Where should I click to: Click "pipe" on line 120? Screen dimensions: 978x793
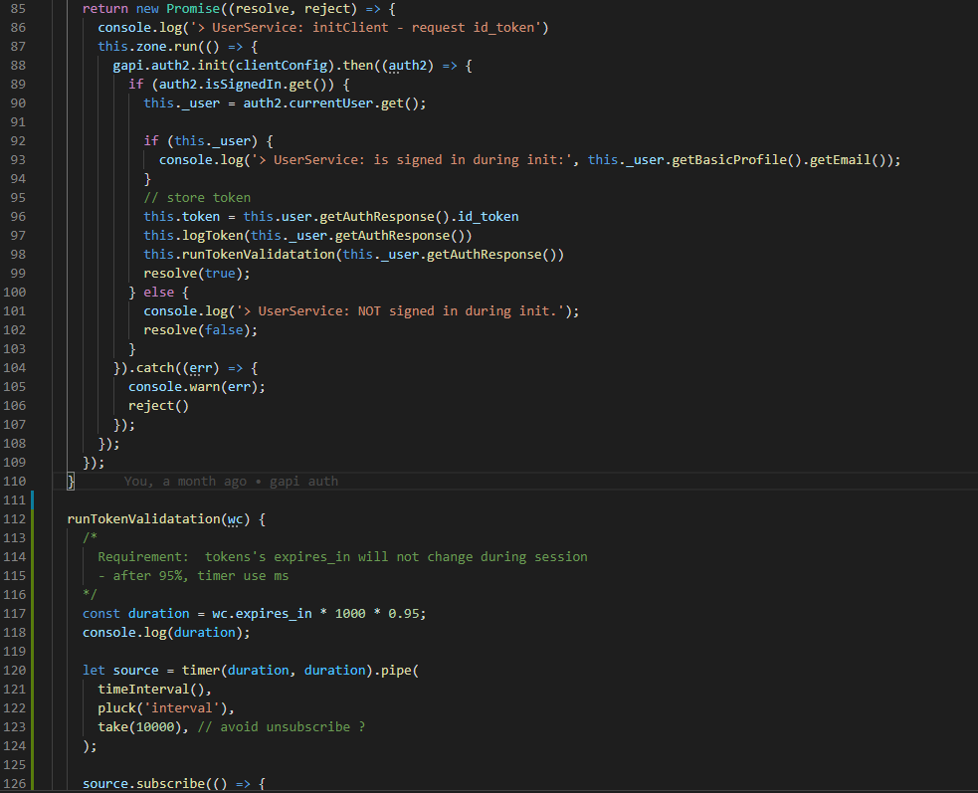[x=396, y=670]
